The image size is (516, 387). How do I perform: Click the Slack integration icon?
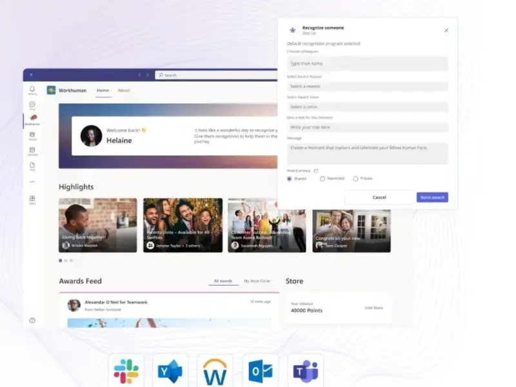coord(126,372)
